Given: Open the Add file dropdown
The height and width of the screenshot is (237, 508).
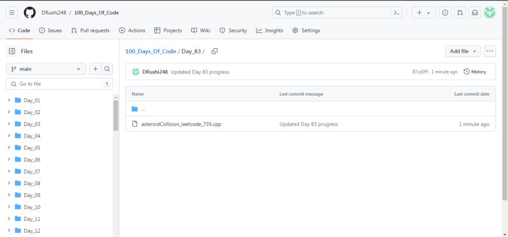Looking at the screenshot, I should pos(463,51).
